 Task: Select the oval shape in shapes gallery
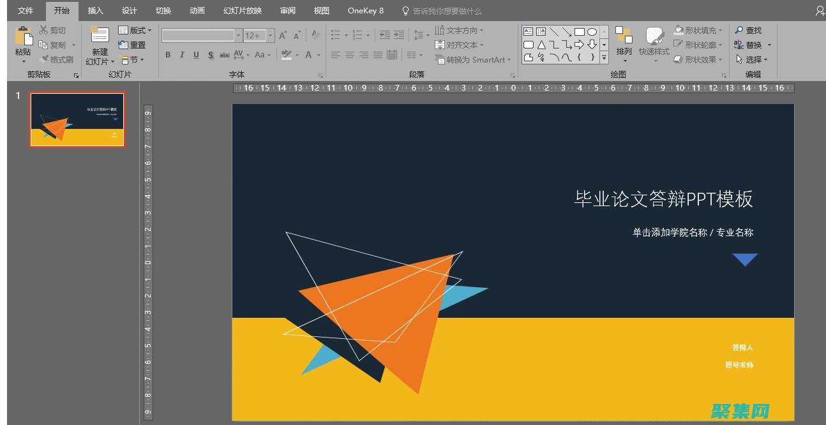pyautogui.click(x=592, y=31)
